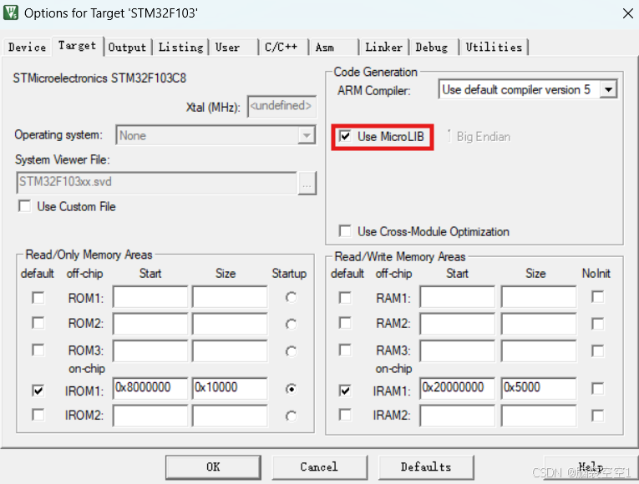This screenshot has height=484, width=639.
Task: Check the RAM3 default checkbox
Action: coord(345,350)
